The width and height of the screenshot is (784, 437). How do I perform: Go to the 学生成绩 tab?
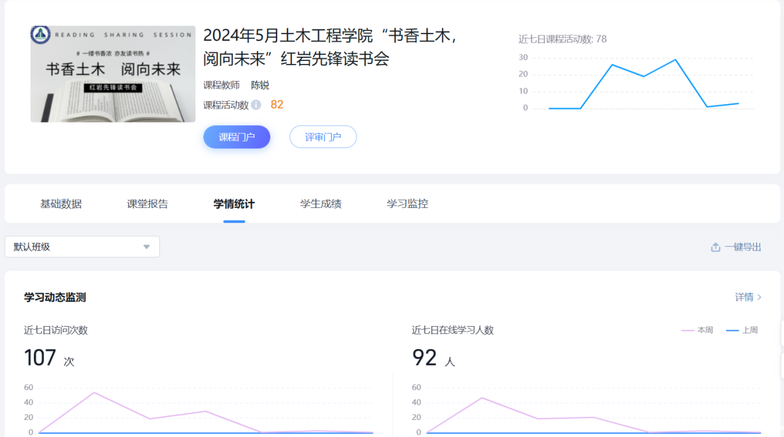click(321, 204)
